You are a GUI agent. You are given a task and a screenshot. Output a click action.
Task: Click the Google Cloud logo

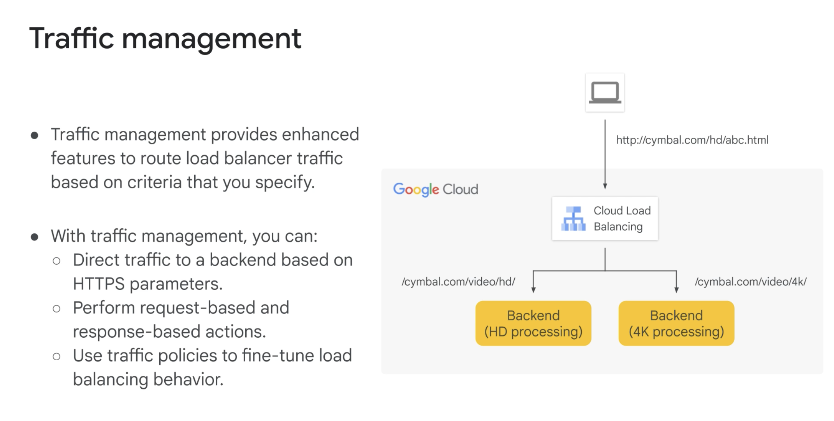pyautogui.click(x=435, y=189)
